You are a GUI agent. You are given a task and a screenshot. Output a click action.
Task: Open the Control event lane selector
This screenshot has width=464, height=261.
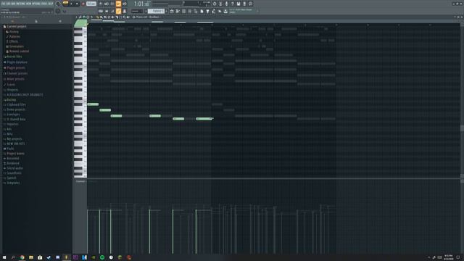[80, 181]
